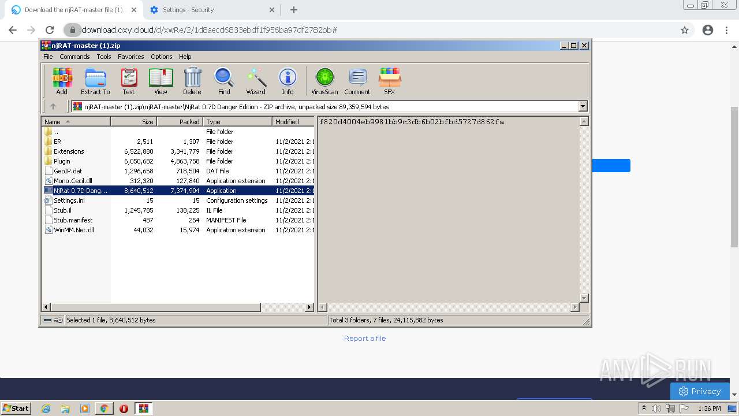739x416 pixels.
Task: Click the Delete trash icon
Action: pyautogui.click(x=192, y=81)
